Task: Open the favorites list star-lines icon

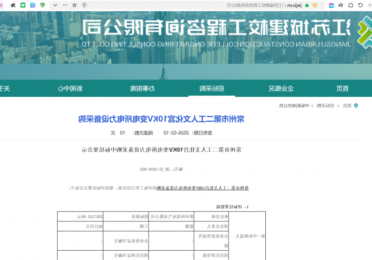Action: point(341,5)
